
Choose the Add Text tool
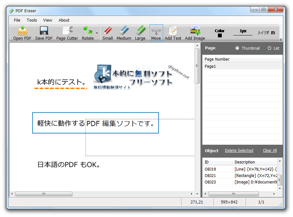tap(173, 33)
